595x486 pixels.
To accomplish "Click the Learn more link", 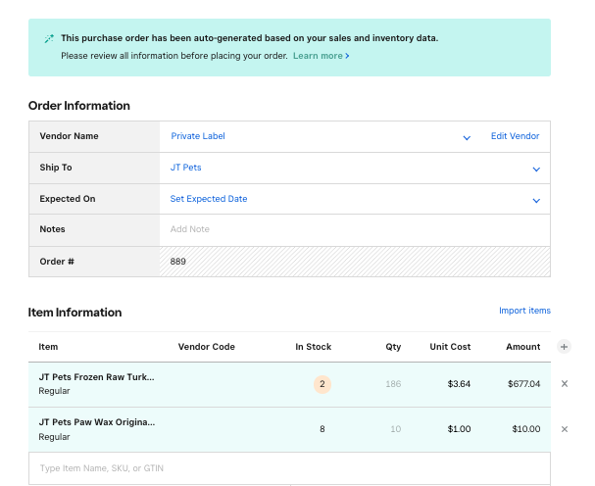I will tap(321, 56).
